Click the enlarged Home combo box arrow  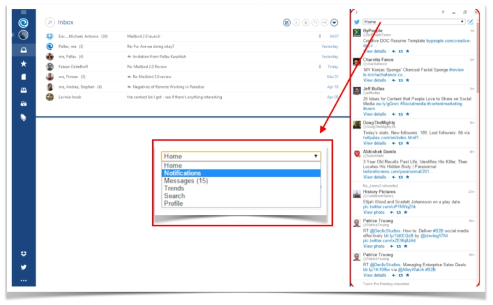(x=316, y=157)
